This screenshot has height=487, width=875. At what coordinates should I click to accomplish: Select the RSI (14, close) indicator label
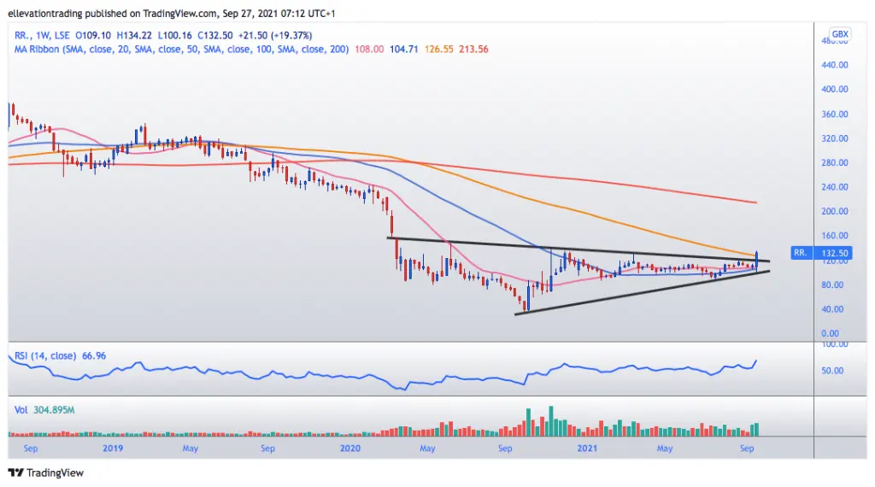(45, 356)
